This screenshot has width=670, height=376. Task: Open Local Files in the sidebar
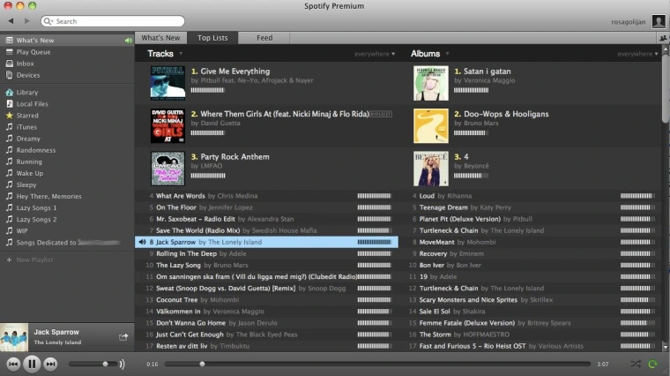67,104
